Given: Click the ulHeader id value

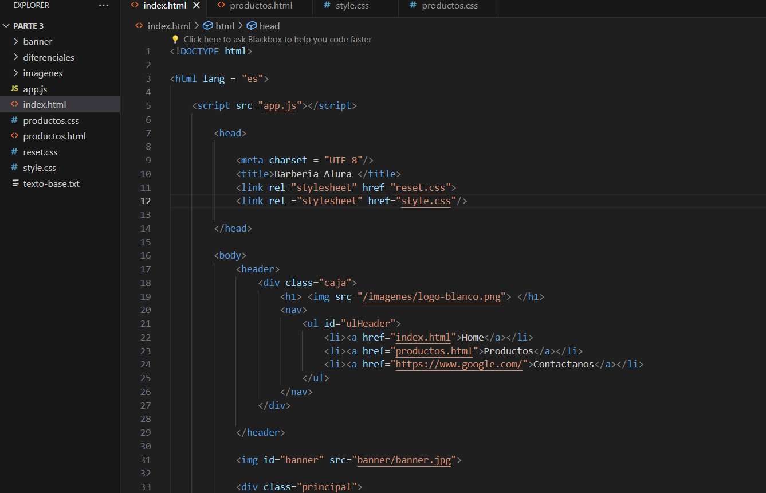Looking at the screenshot, I should click(368, 324).
